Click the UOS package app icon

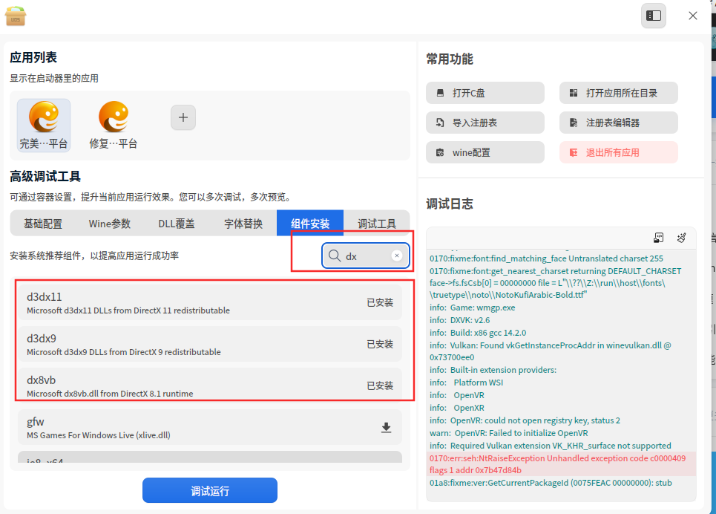pyautogui.click(x=16, y=16)
